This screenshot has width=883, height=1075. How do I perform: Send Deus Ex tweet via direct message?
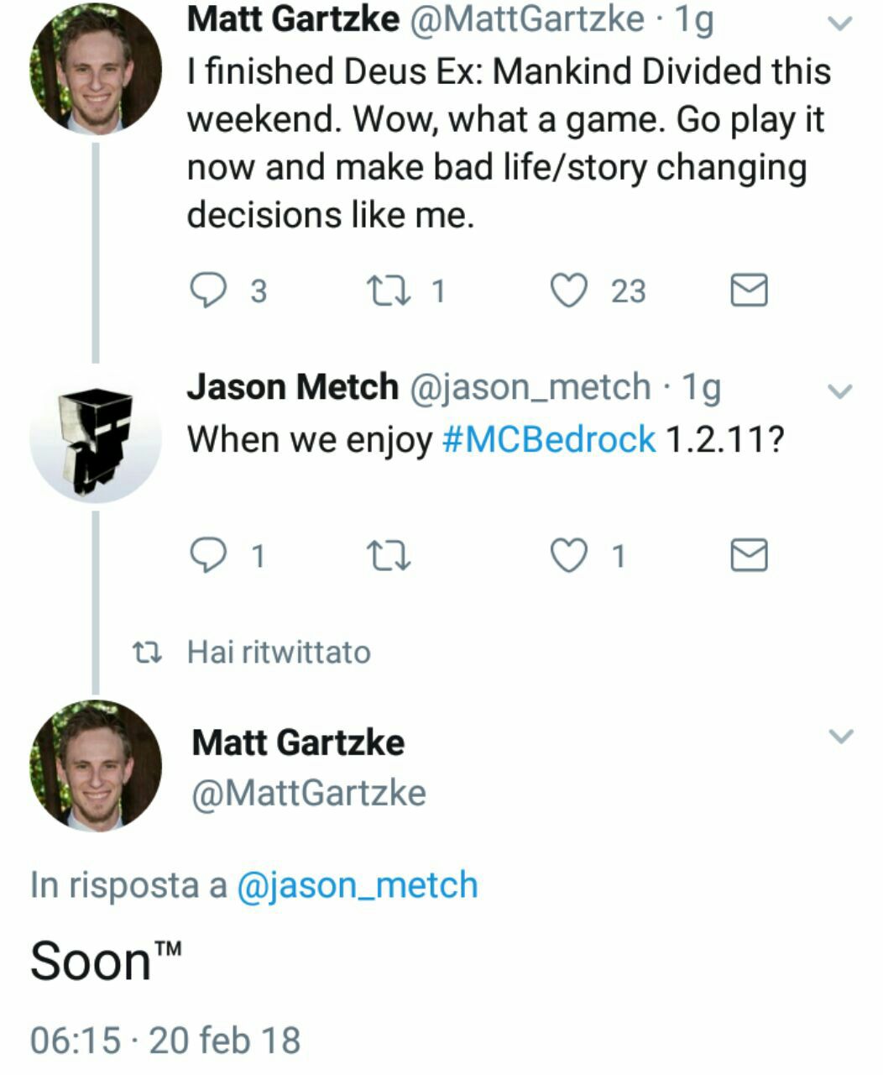pyautogui.click(x=748, y=291)
